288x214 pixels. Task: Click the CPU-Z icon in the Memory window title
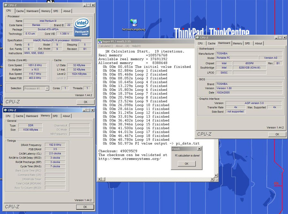[x=5, y=110]
